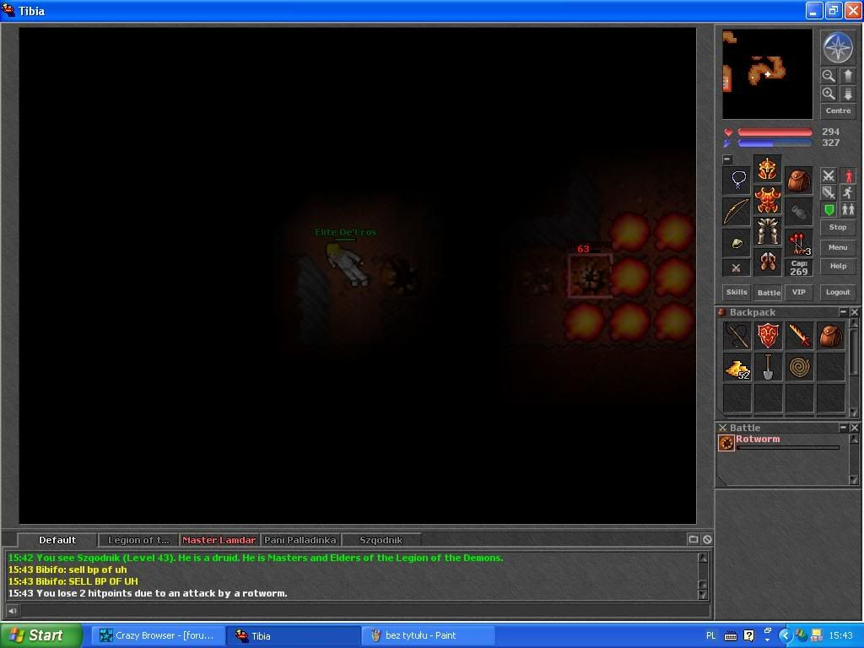Open channel list button beside chat tabs
This screenshot has height=648, width=864.
pos(694,539)
